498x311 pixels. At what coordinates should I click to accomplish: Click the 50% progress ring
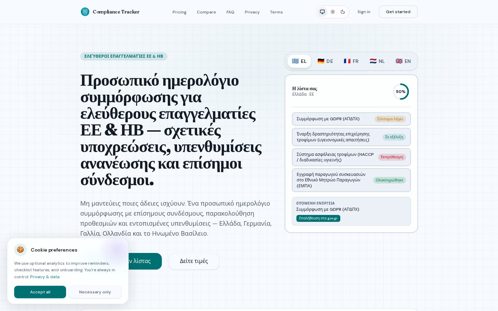[x=401, y=92]
